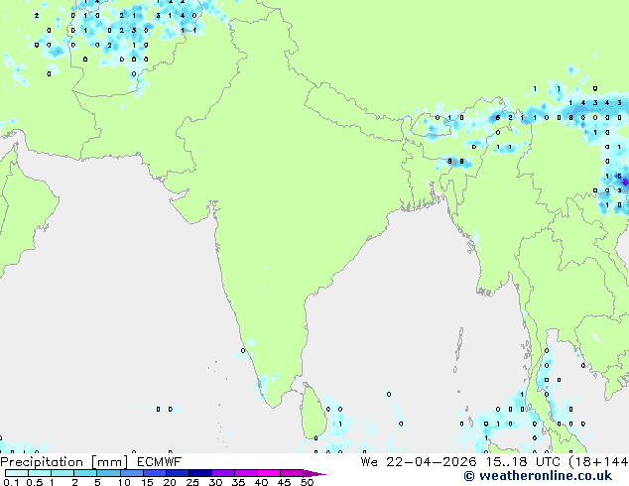
Task: Click the 'Precipitation [mm]' legend title
Action: (64, 462)
